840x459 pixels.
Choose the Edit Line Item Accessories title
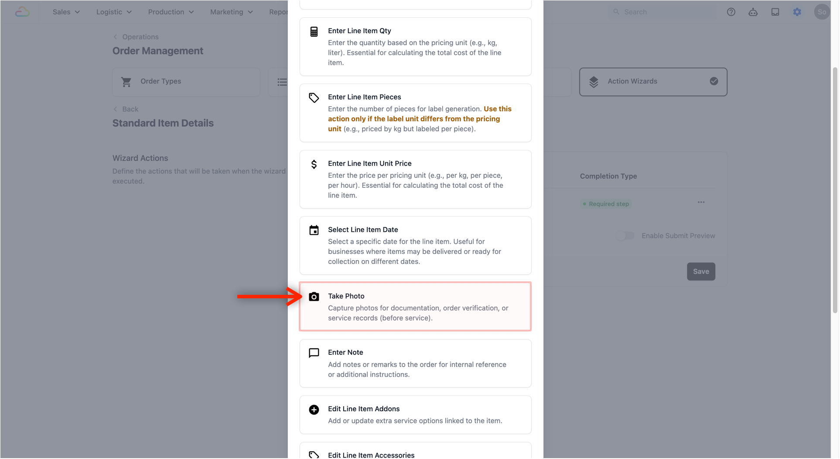pyautogui.click(x=371, y=455)
